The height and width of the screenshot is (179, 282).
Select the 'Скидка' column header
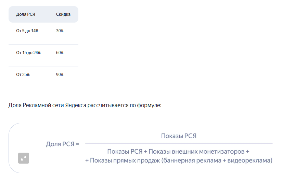[x=63, y=14]
